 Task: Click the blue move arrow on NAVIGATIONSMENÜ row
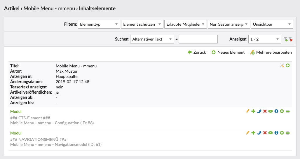pyautogui.click(x=259, y=133)
